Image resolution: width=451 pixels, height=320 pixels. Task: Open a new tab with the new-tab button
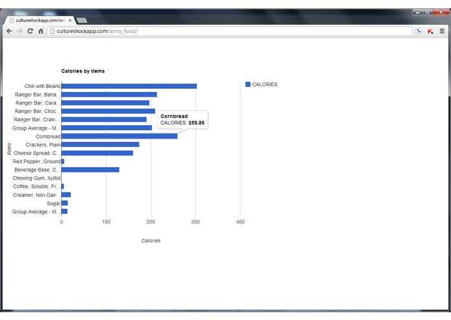click(82, 20)
